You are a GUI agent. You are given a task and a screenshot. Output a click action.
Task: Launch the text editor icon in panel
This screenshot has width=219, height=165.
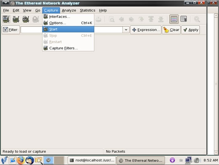[13, 160]
